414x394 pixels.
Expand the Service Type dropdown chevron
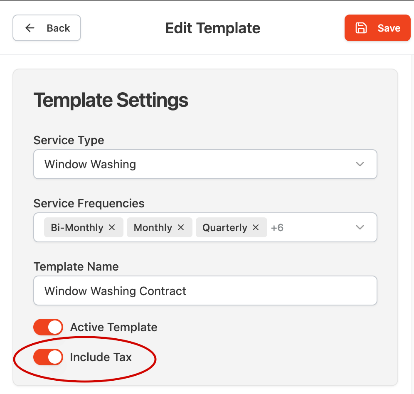click(x=360, y=164)
